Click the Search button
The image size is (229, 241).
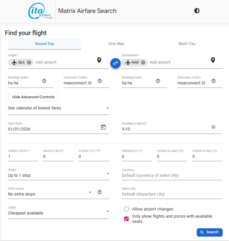click(209, 232)
